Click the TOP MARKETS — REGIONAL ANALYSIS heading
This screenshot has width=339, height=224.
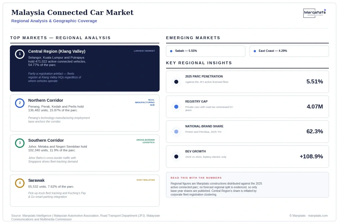[x=60, y=38]
